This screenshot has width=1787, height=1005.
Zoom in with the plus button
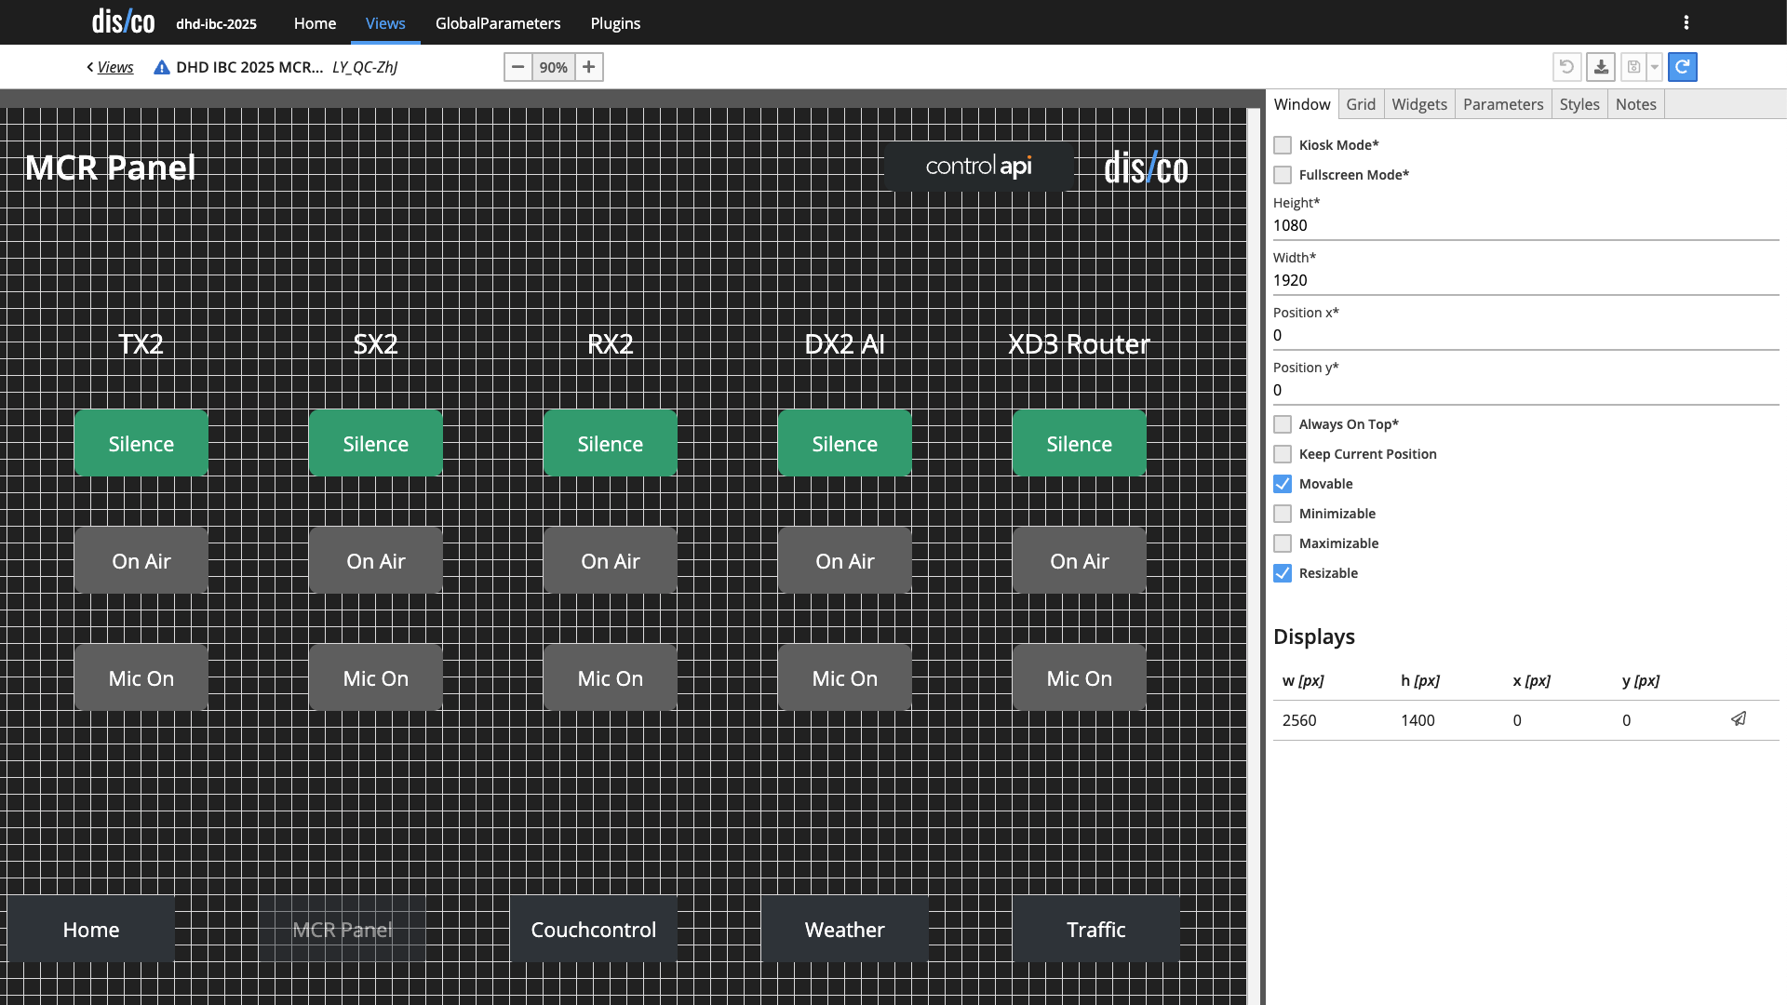(x=588, y=67)
